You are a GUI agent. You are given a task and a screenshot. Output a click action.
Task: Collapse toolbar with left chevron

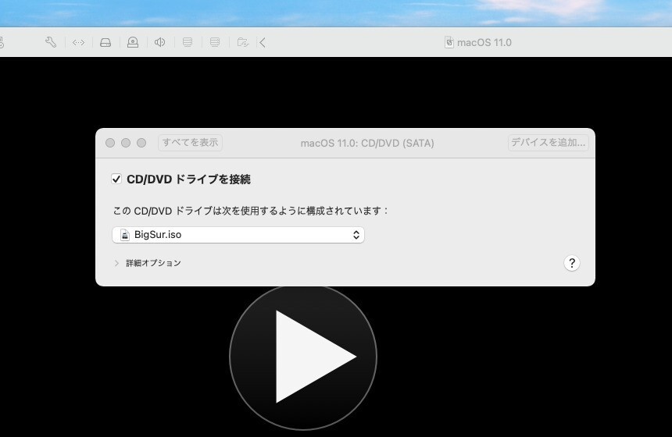click(x=263, y=42)
